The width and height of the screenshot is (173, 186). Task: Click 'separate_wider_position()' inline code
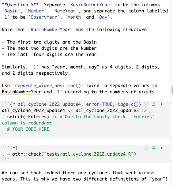pyautogui.click(x=48, y=86)
